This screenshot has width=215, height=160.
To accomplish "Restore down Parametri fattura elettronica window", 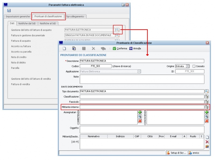I will 123,5.
